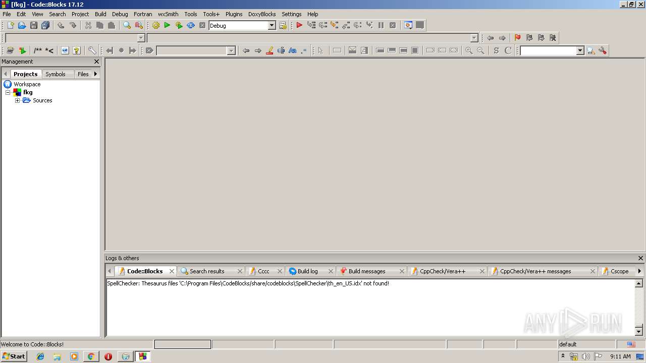Image resolution: width=646 pixels, height=363 pixels.
Task: Click DoxyBlocks line comment icon
Action: click(49, 50)
